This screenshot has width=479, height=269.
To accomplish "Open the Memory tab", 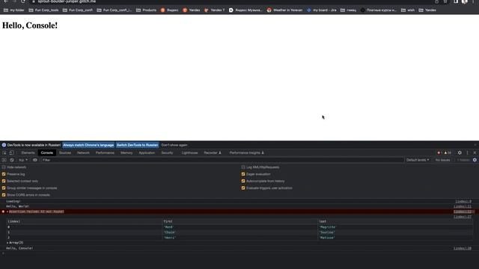I will point(126,152).
